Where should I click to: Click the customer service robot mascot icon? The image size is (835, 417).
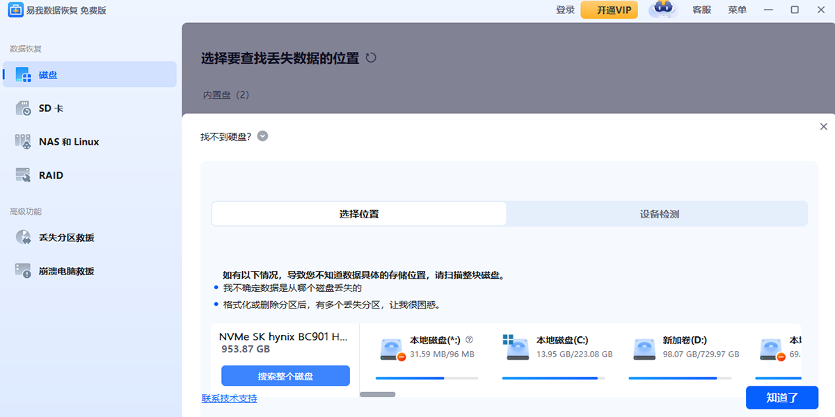(x=662, y=9)
